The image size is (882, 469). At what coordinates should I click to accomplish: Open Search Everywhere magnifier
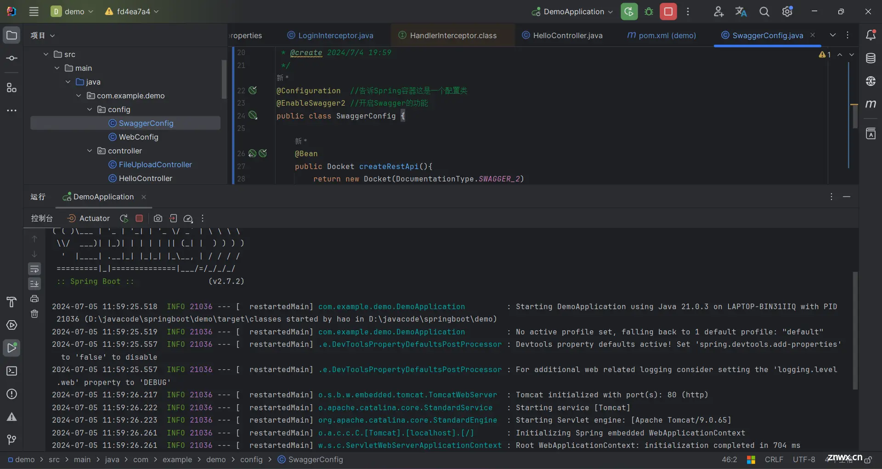[764, 11]
